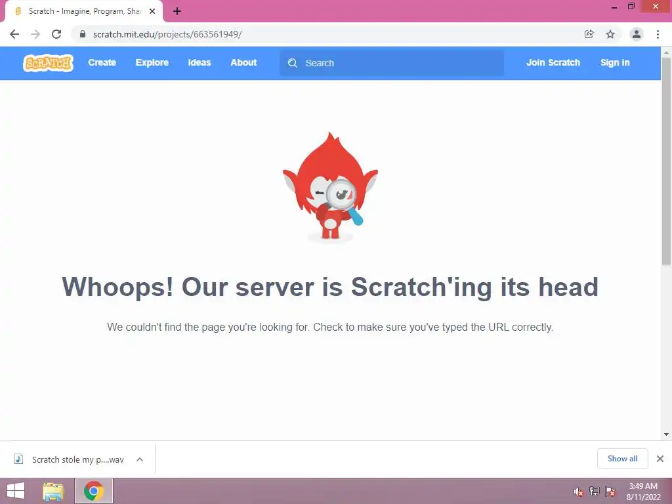Click the lock icon in the address bar
Viewport: 672px width, 504px height.
pyautogui.click(x=83, y=34)
